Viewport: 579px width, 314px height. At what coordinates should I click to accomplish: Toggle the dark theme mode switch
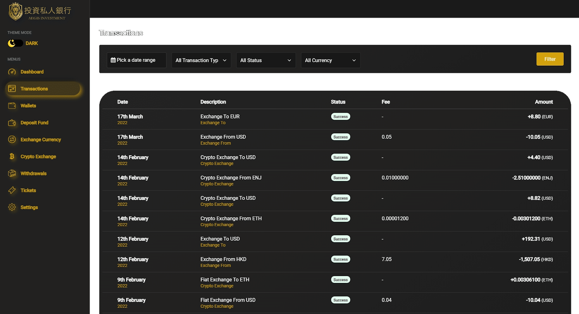coord(15,43)
